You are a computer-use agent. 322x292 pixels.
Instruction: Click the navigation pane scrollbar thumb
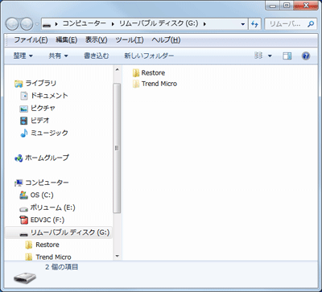point(117,148)
